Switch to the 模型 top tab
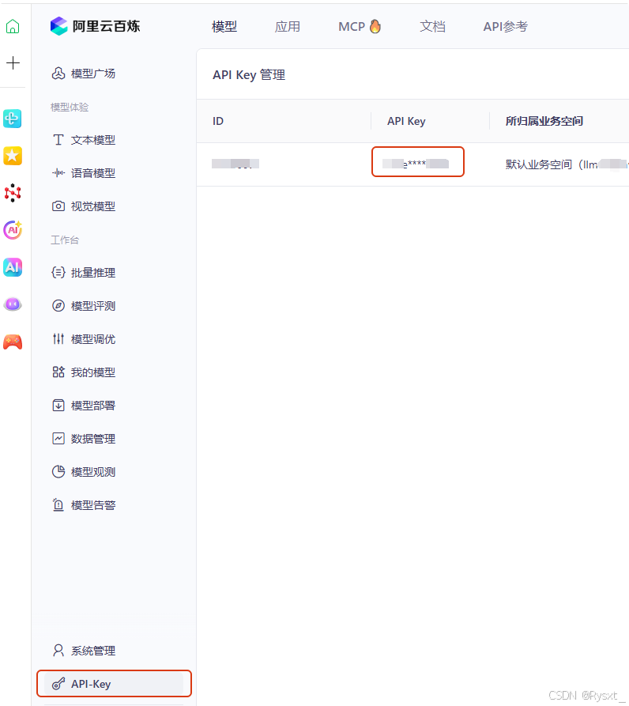629x706 pixels. (224, 27)
